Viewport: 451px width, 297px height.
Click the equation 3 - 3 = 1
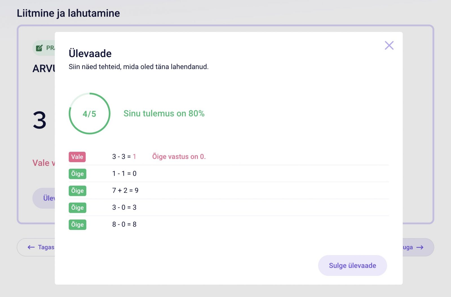(124, 157)
